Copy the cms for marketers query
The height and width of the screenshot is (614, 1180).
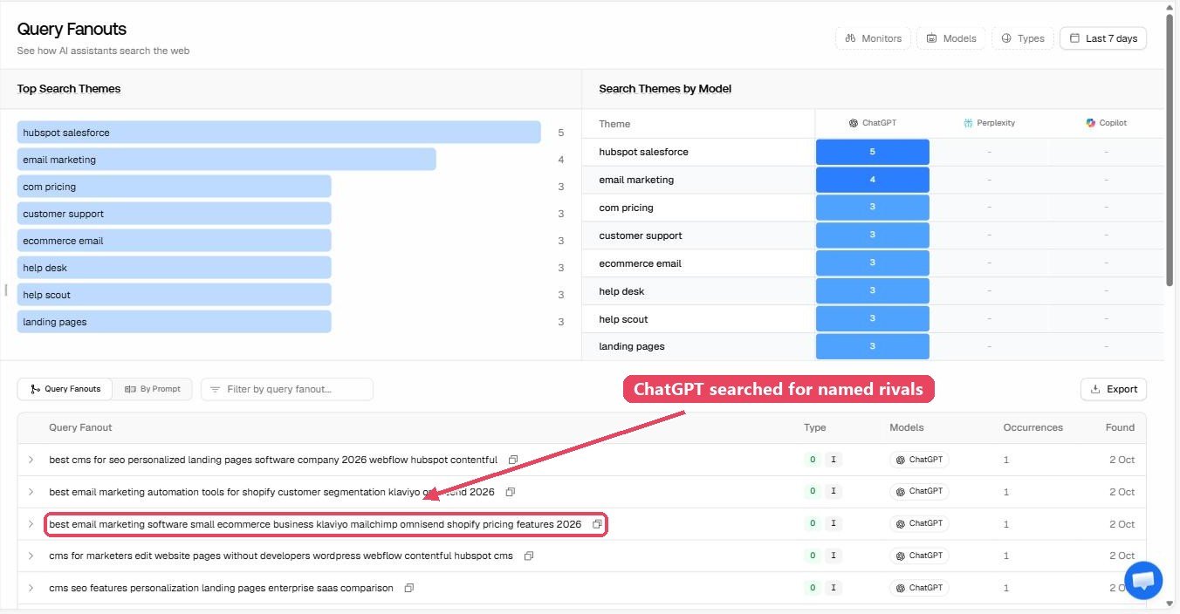click(529, 556)
